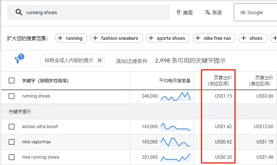The width and height of the screenshot is (277, 165).
Task: Open the filter funnel icon
Action: point(18,60)
